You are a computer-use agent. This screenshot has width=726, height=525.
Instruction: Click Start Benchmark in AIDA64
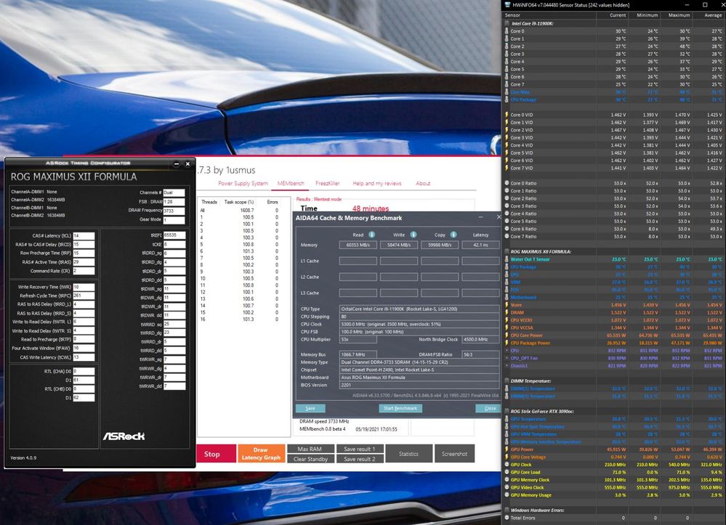pos(400,408)
